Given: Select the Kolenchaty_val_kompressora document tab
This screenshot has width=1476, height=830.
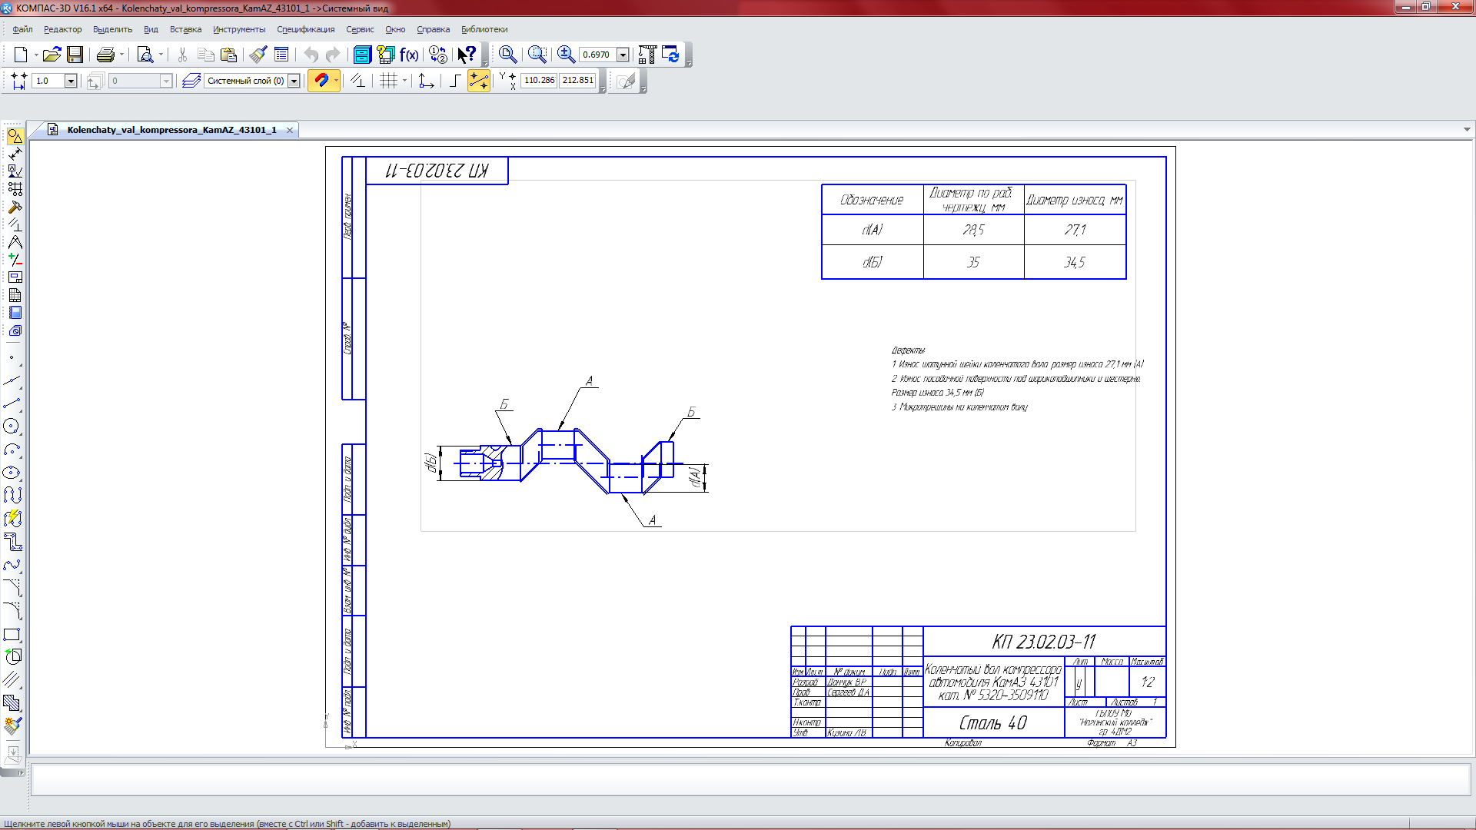Looking at the screenshot, I should click(171, 130).
